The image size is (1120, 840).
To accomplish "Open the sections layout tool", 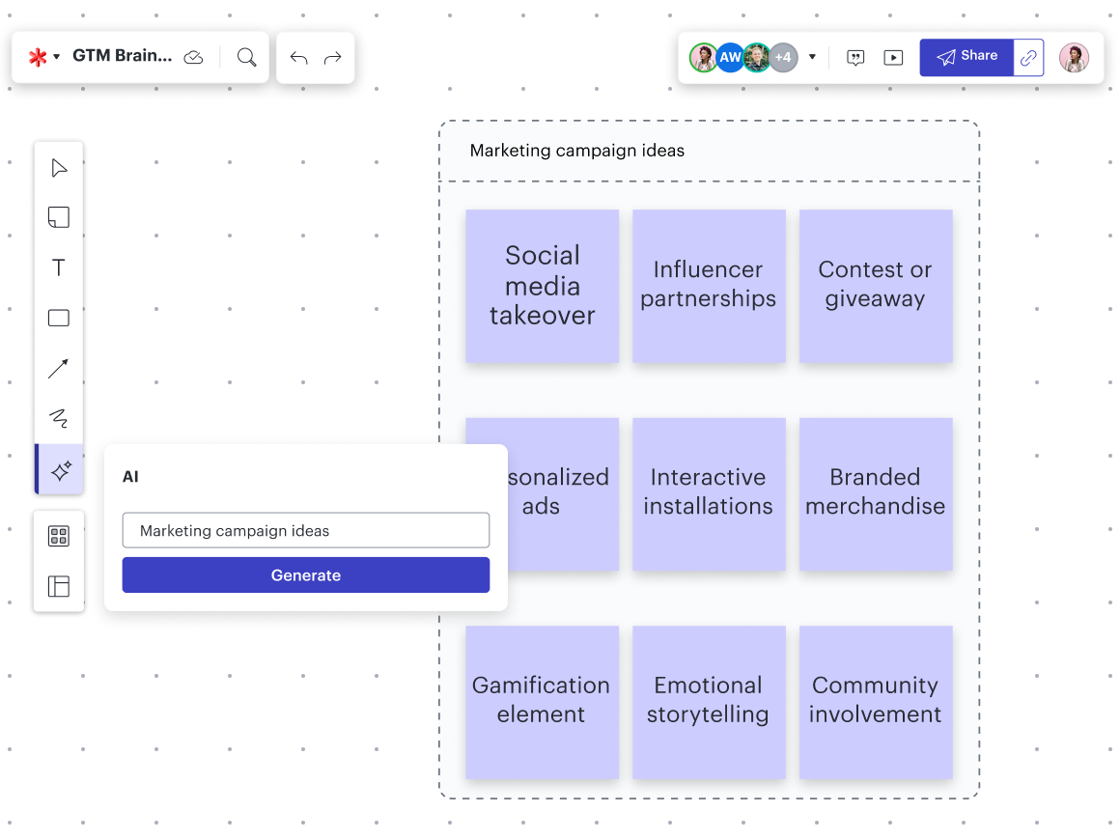I will point(59,586).
